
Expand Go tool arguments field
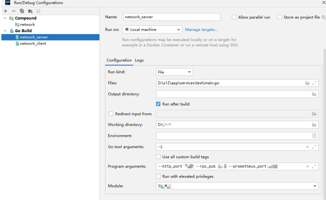pyautogui.click(x=314, y=147)
